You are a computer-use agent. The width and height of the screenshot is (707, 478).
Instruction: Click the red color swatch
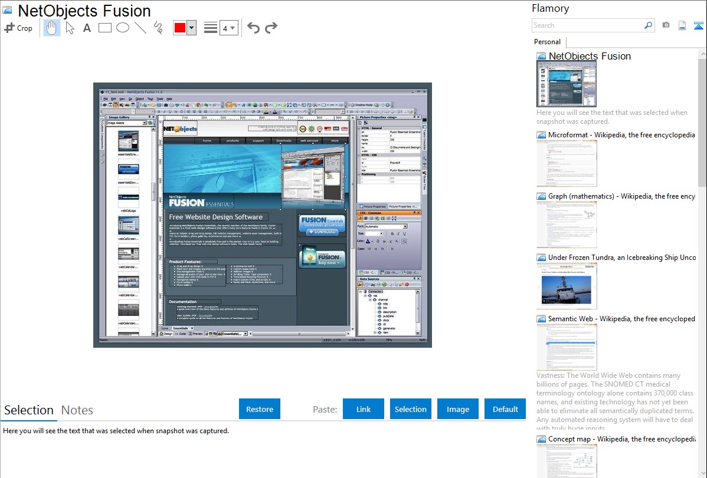[180, 28]
